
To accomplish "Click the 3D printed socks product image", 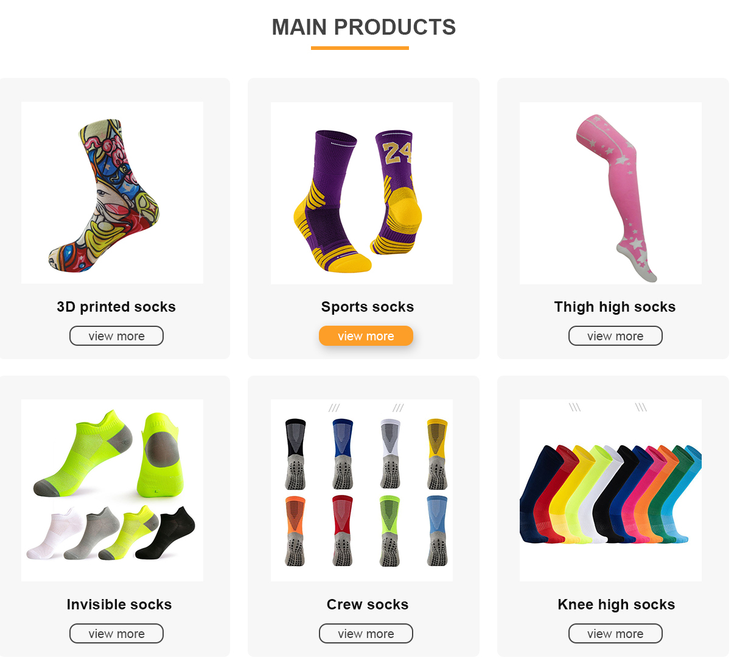I will 113,192.
